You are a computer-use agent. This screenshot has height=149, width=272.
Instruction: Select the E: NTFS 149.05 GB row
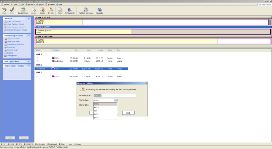point(81,76)
